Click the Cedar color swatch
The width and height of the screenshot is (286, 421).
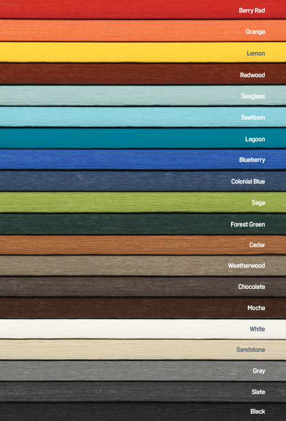coord(143,245)
